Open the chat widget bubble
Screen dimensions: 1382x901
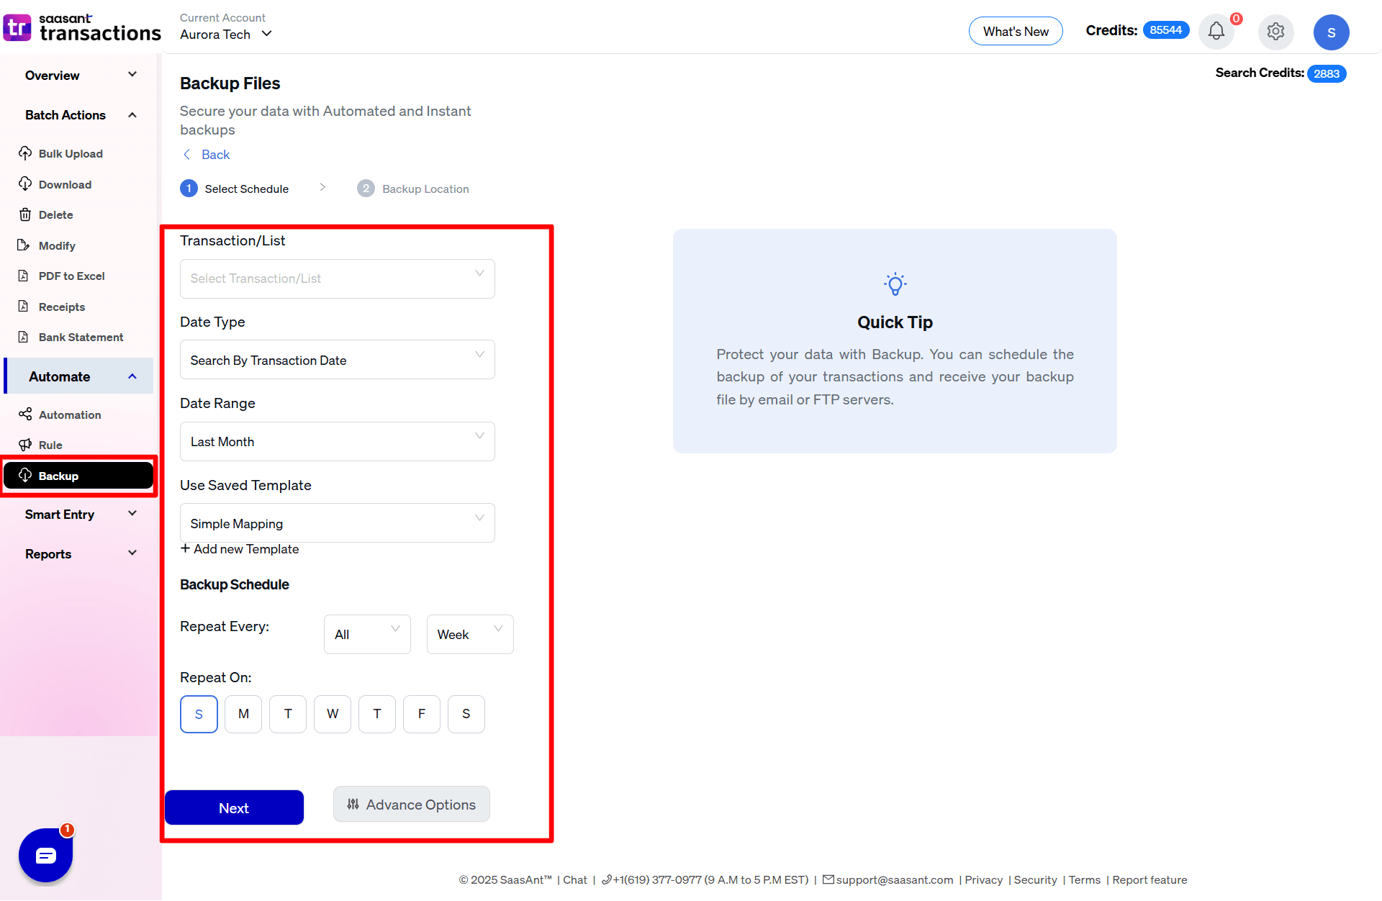pos(45,855)
